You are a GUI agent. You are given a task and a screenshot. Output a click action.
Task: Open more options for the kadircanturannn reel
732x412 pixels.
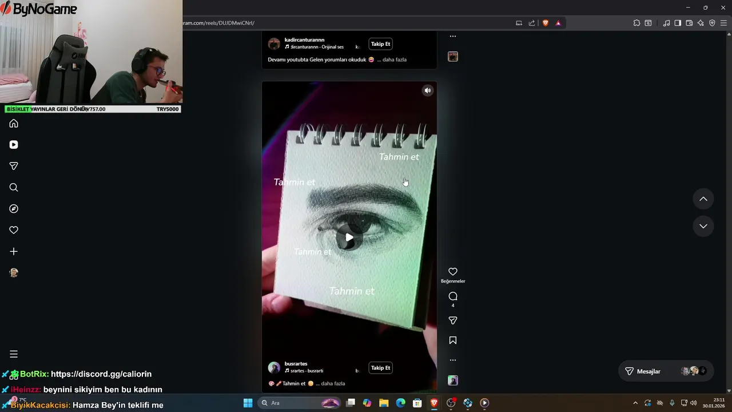point(453,36)
